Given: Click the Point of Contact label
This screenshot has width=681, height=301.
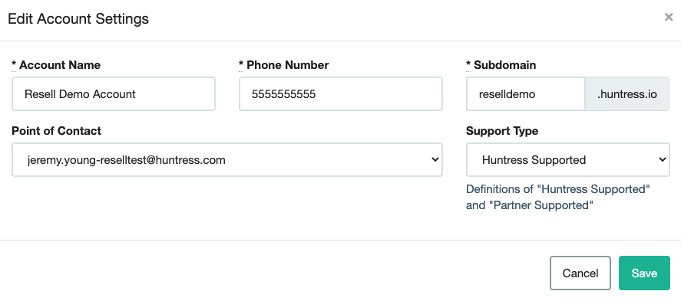Looking at the screenshot, I should [57, 131].
